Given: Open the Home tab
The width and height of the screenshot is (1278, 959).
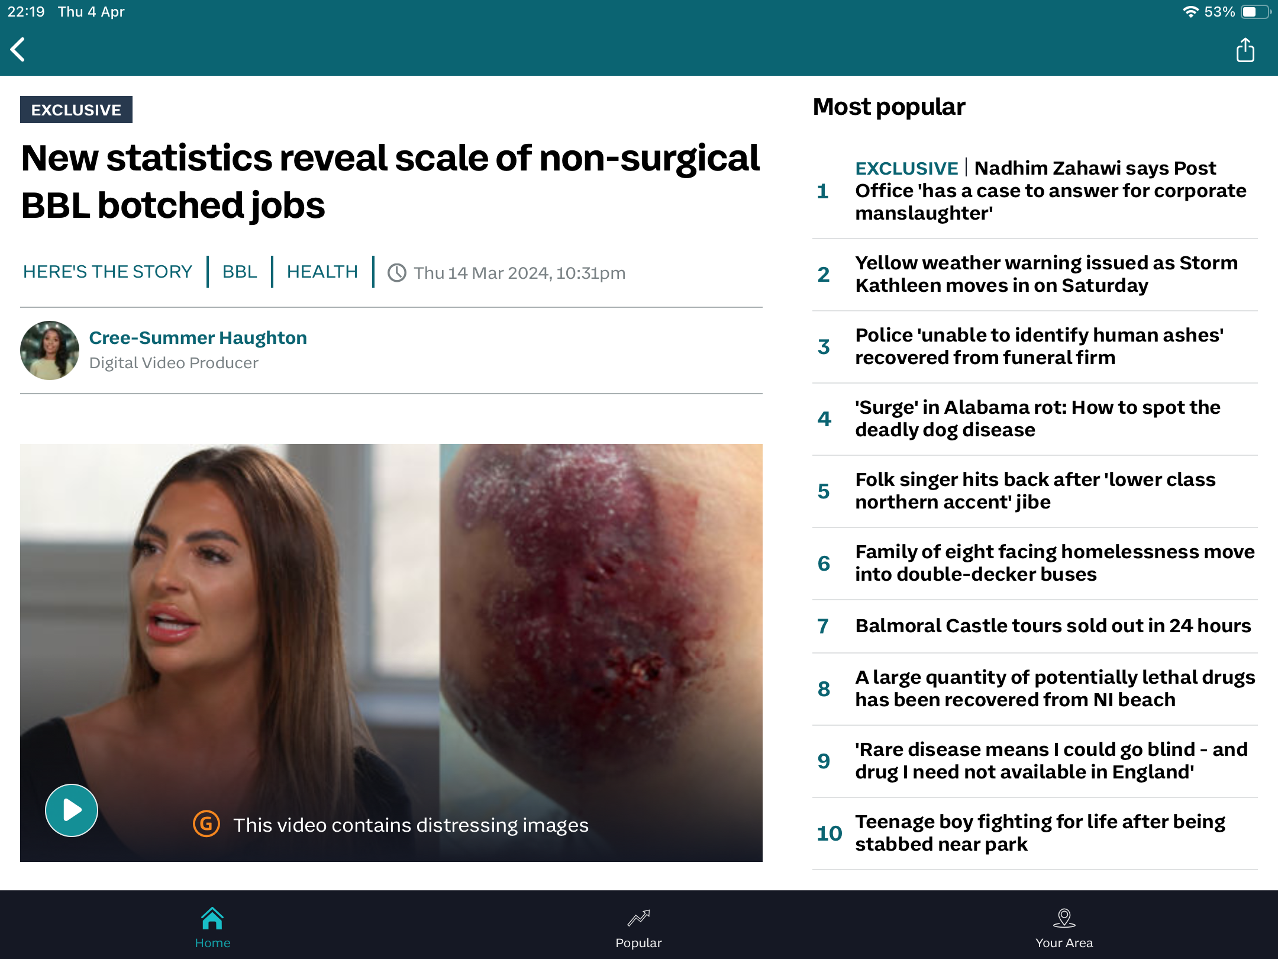Looking at the screenshot, I should pyautogui.click(x=212, y=928).
